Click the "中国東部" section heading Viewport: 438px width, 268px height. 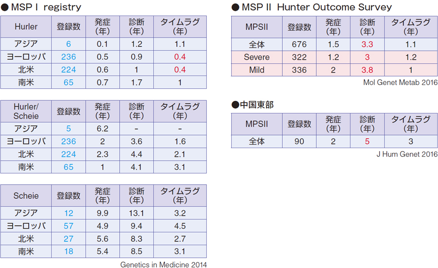pos(254,105)
